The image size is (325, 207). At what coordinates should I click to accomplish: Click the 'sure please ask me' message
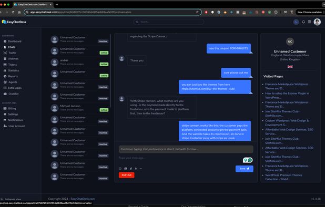236,73
